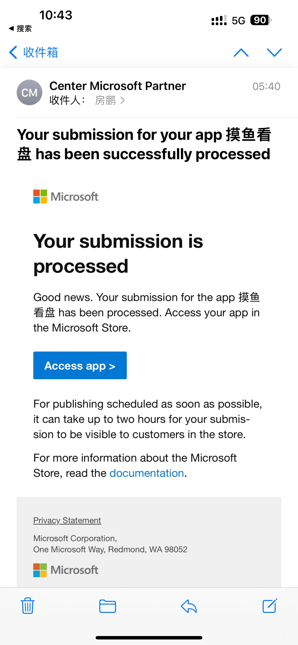Tap the Microsoft logo in footer

(66, 570)
